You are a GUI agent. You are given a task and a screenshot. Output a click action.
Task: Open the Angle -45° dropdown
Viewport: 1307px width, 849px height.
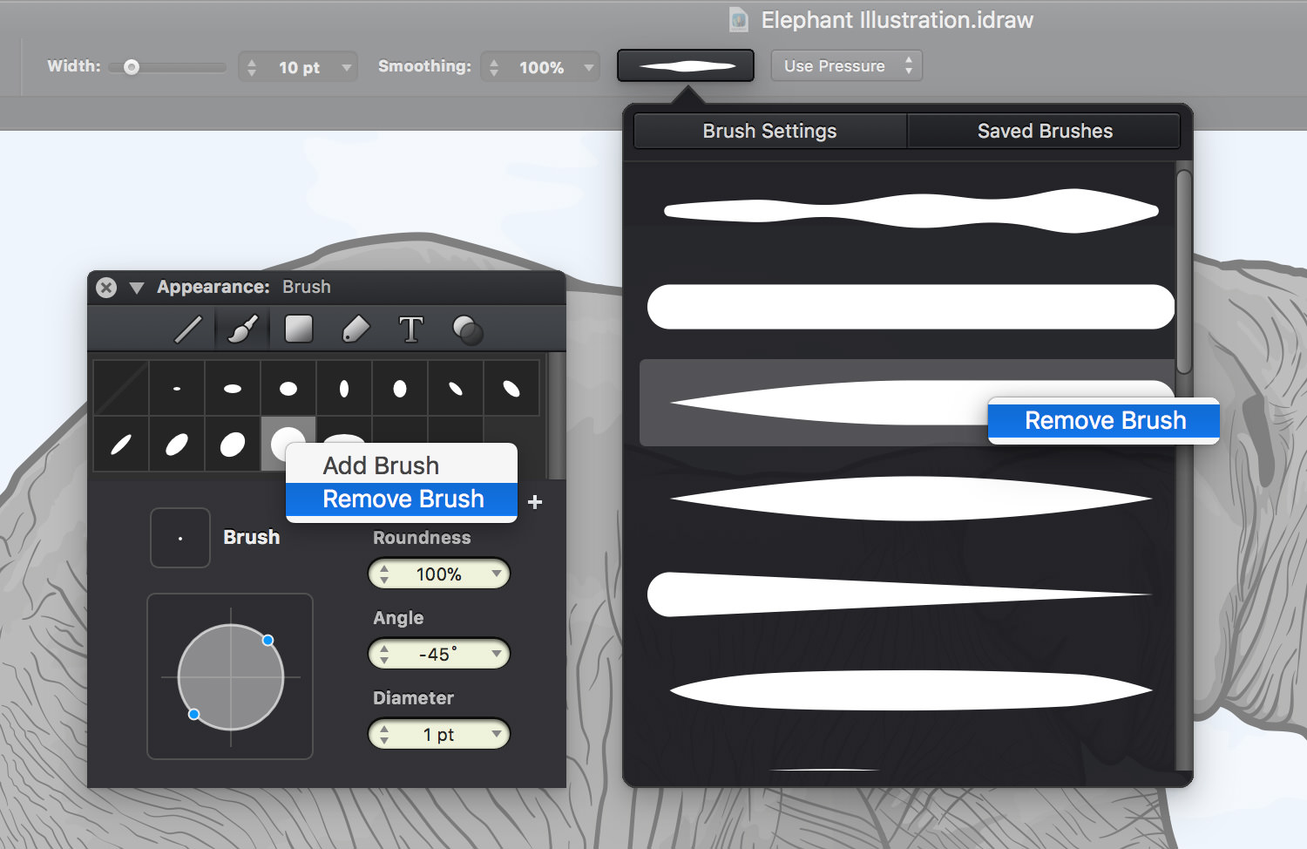439,654
